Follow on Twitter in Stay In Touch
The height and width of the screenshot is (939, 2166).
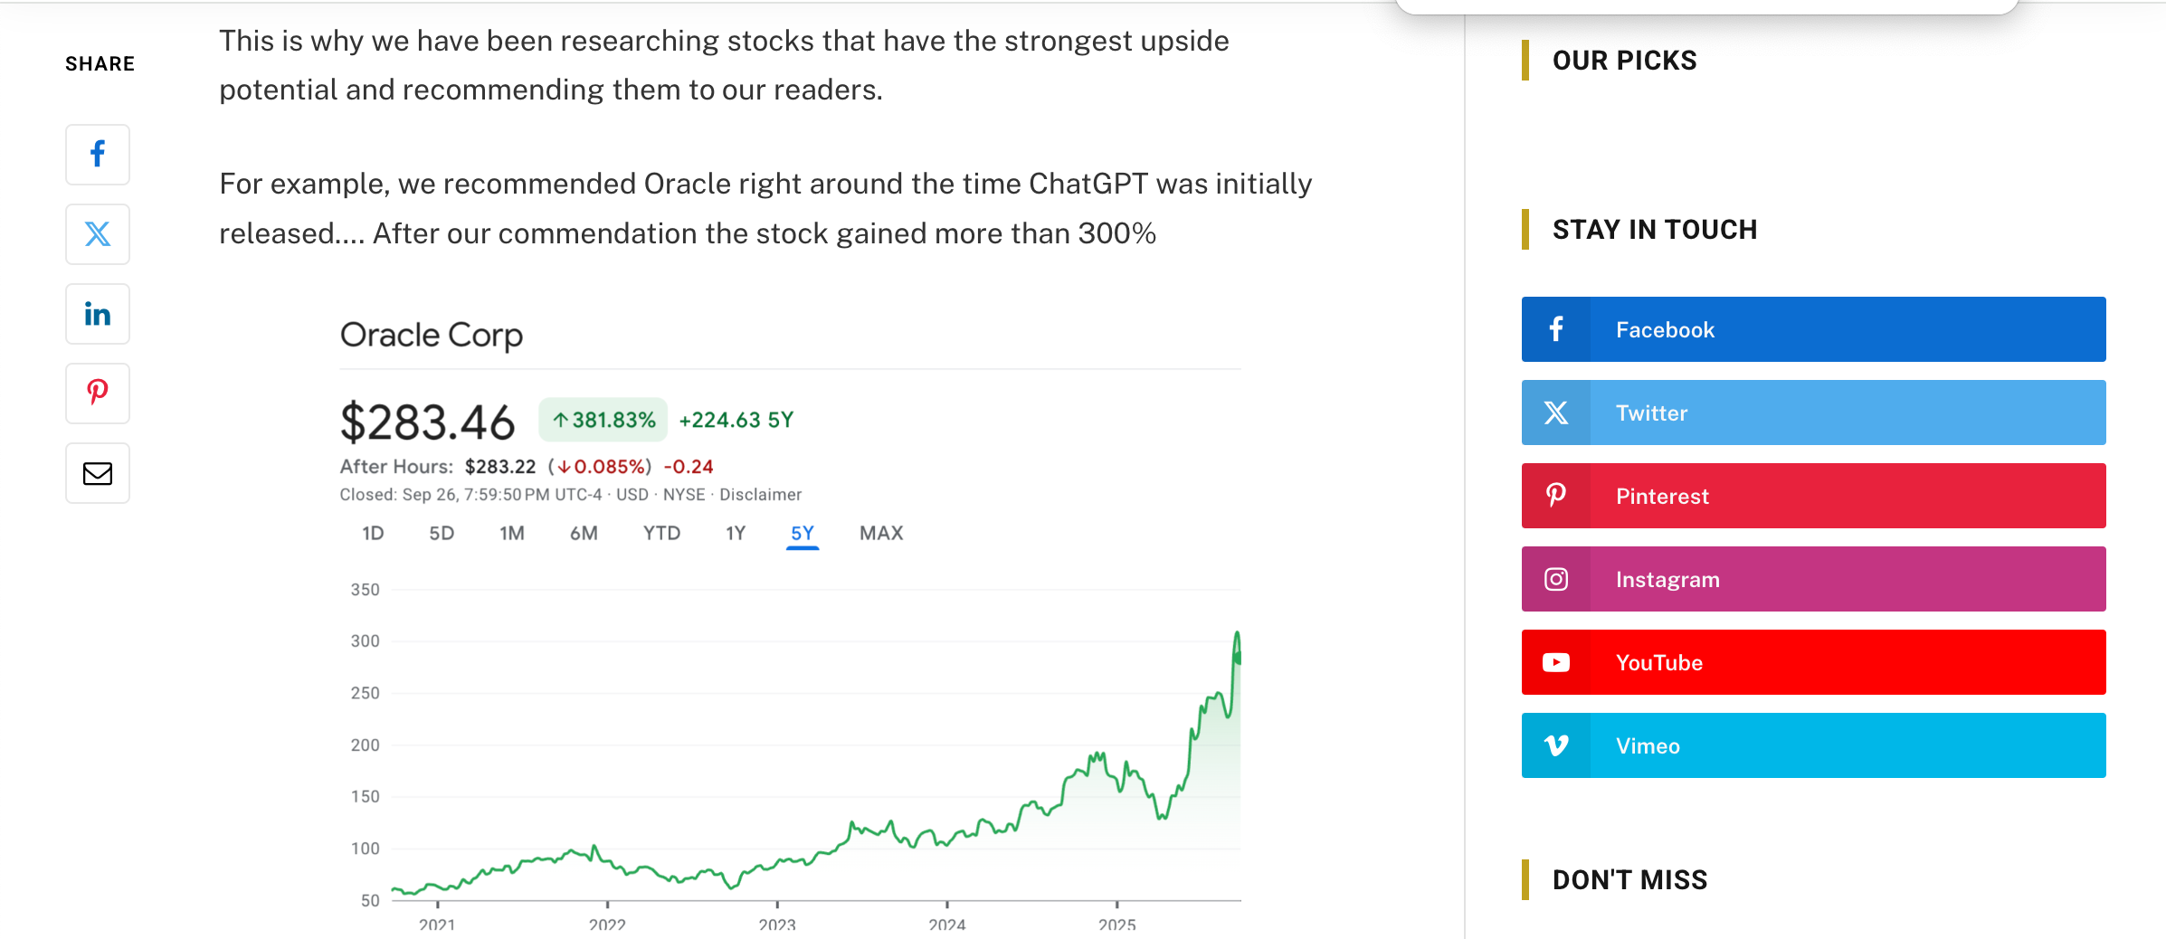1813,413
